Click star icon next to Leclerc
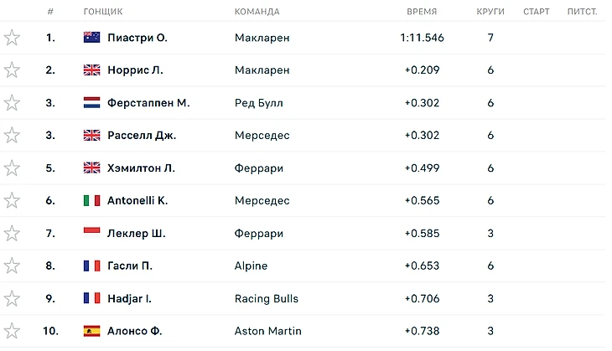612x351 pixels. [x=12, y=234]
